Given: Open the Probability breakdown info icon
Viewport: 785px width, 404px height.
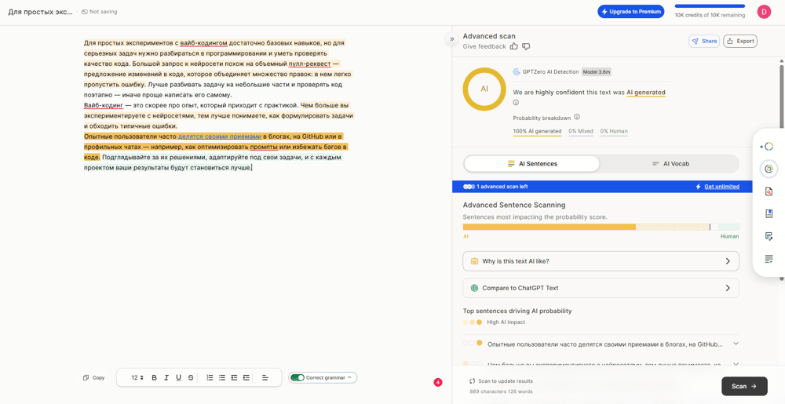Looking at the screenshot, I should [577, 117].
